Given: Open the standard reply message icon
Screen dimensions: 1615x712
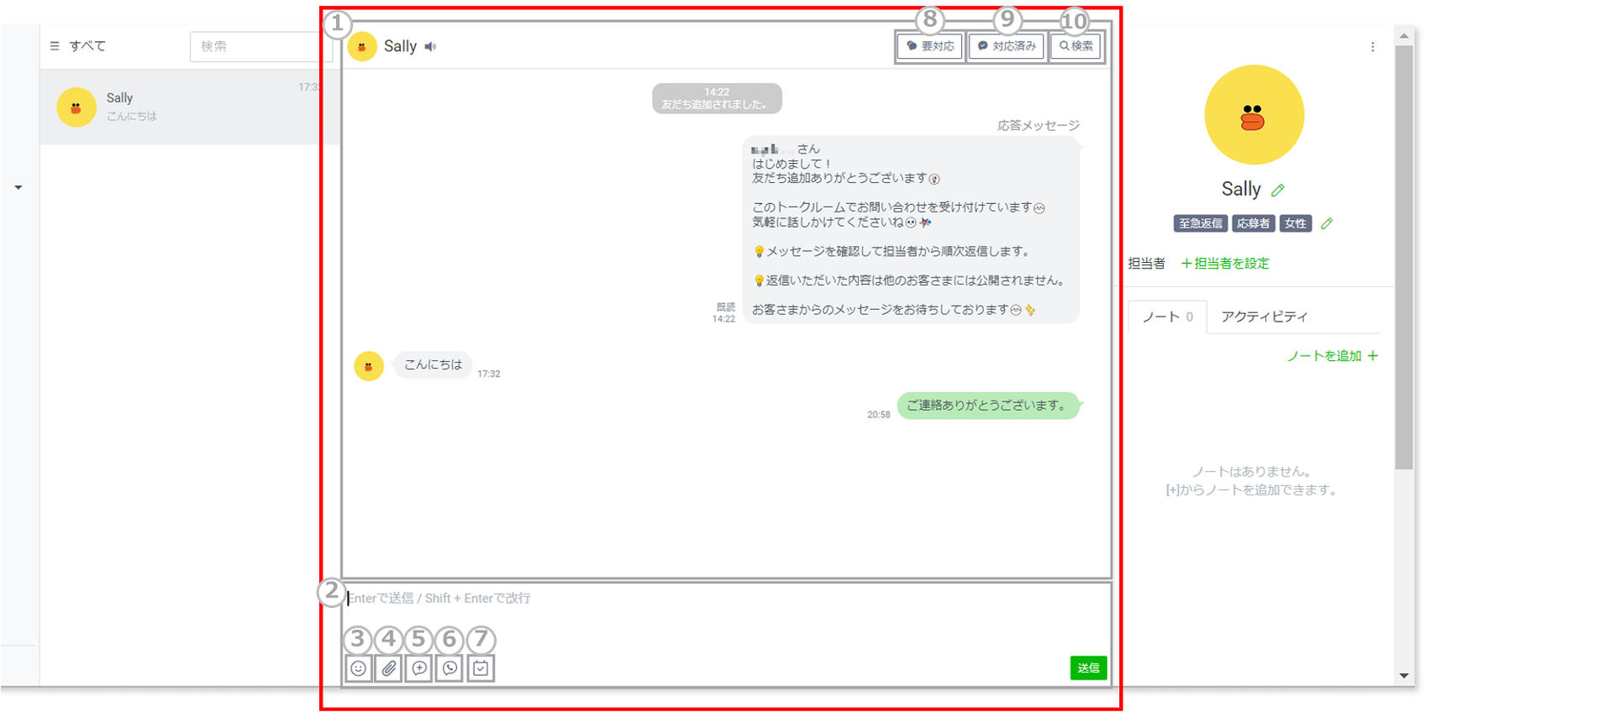Looking at the screenshot, I should click(419, 668).
